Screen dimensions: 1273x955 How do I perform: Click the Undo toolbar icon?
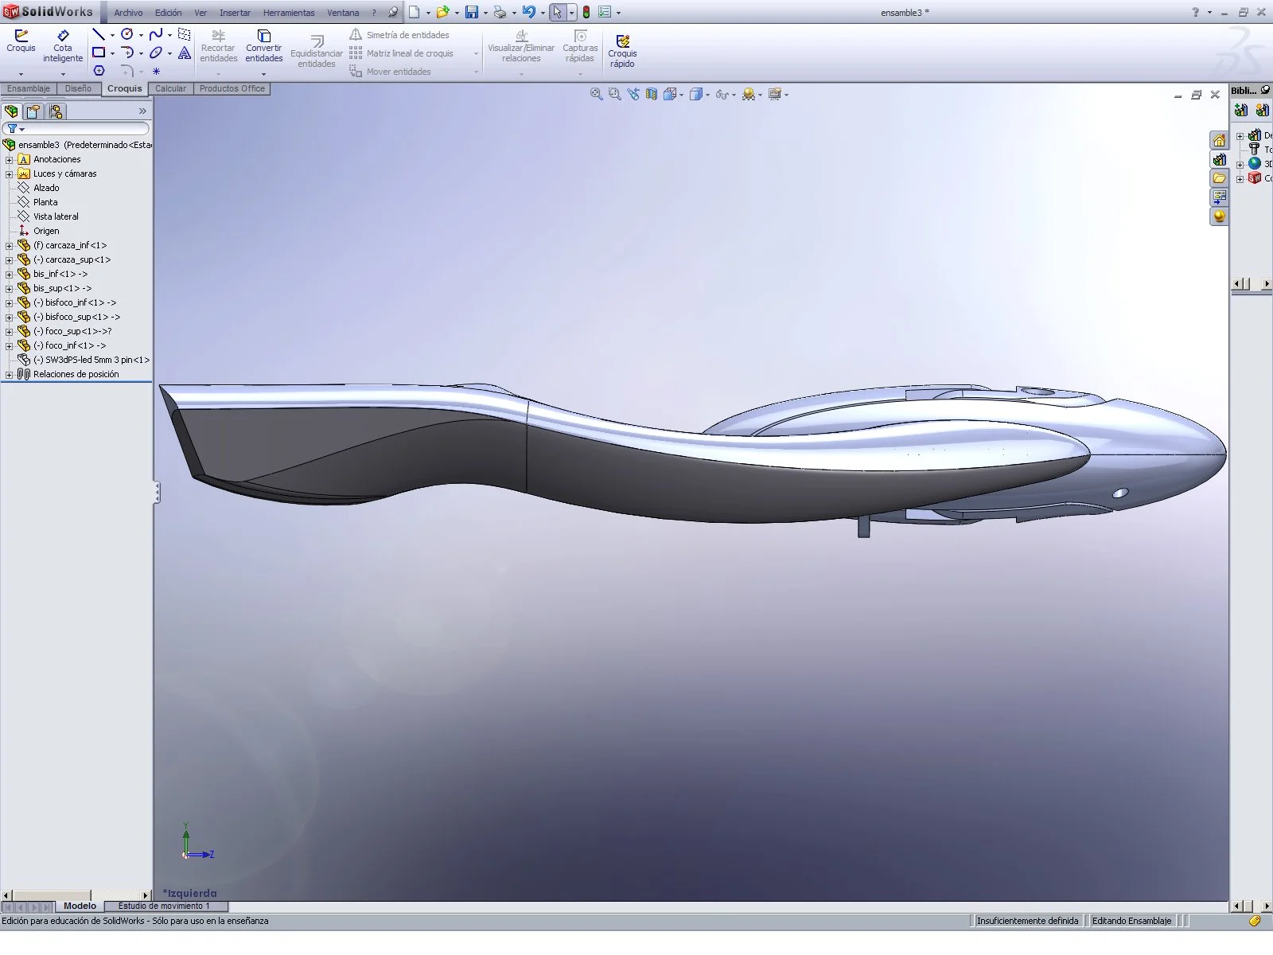click(x=529, y=12)
